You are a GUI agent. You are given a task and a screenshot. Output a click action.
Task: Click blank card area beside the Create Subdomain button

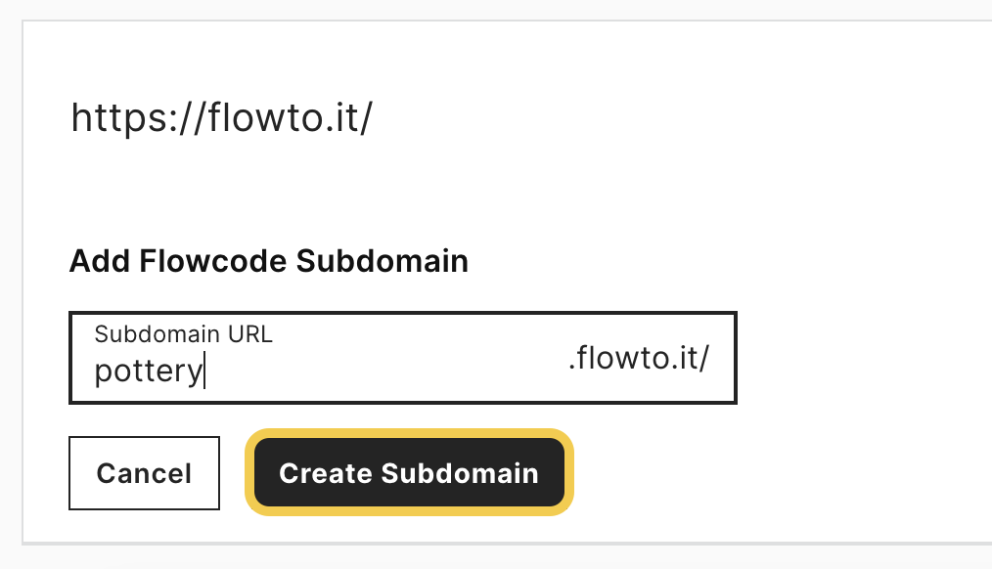759,473
